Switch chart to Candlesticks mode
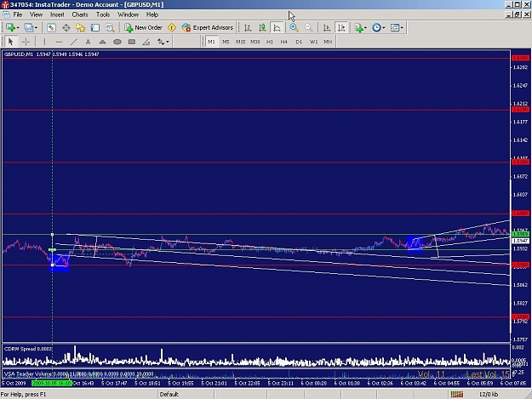 [x=262, y=28]
